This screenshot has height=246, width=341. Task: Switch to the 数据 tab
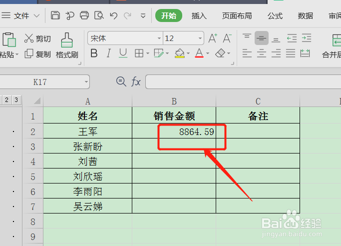306,15
